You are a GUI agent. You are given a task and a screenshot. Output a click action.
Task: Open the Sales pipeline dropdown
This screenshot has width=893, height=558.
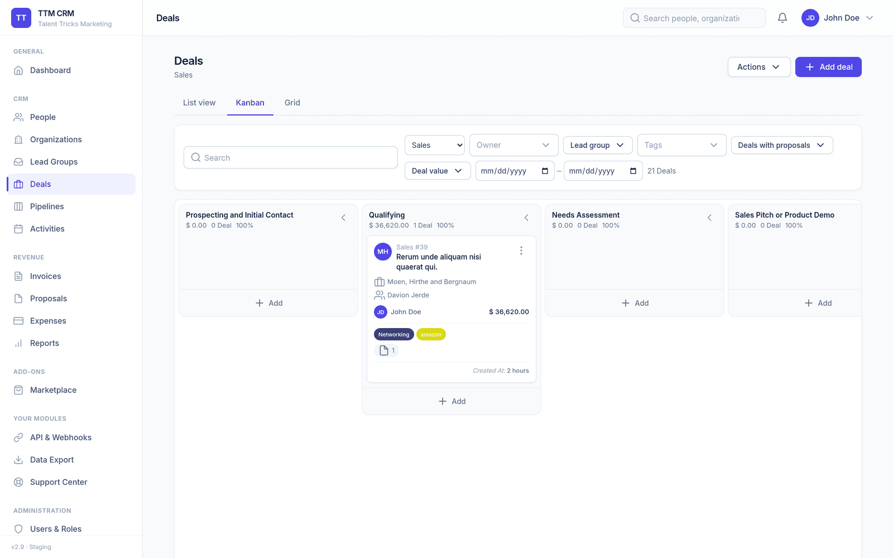point(435,145)
